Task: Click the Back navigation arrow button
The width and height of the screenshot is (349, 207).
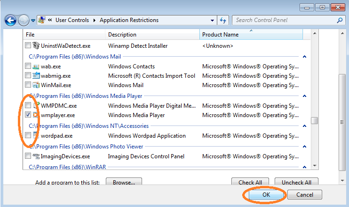Action: (10, 21)
